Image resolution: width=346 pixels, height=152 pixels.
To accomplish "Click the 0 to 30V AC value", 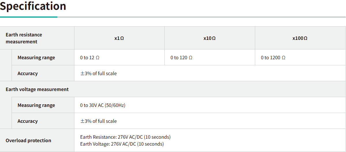I will [x=103, y=105].
